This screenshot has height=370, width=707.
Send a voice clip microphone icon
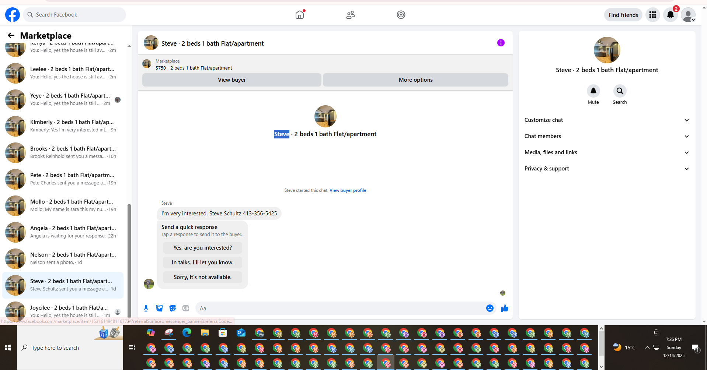point(146,308)
